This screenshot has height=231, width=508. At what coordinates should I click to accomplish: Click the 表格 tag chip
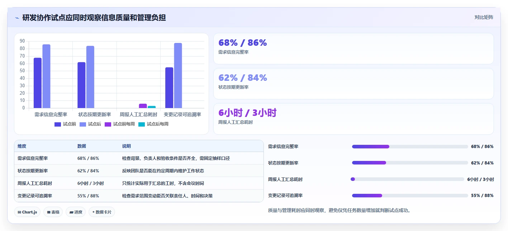53,212
